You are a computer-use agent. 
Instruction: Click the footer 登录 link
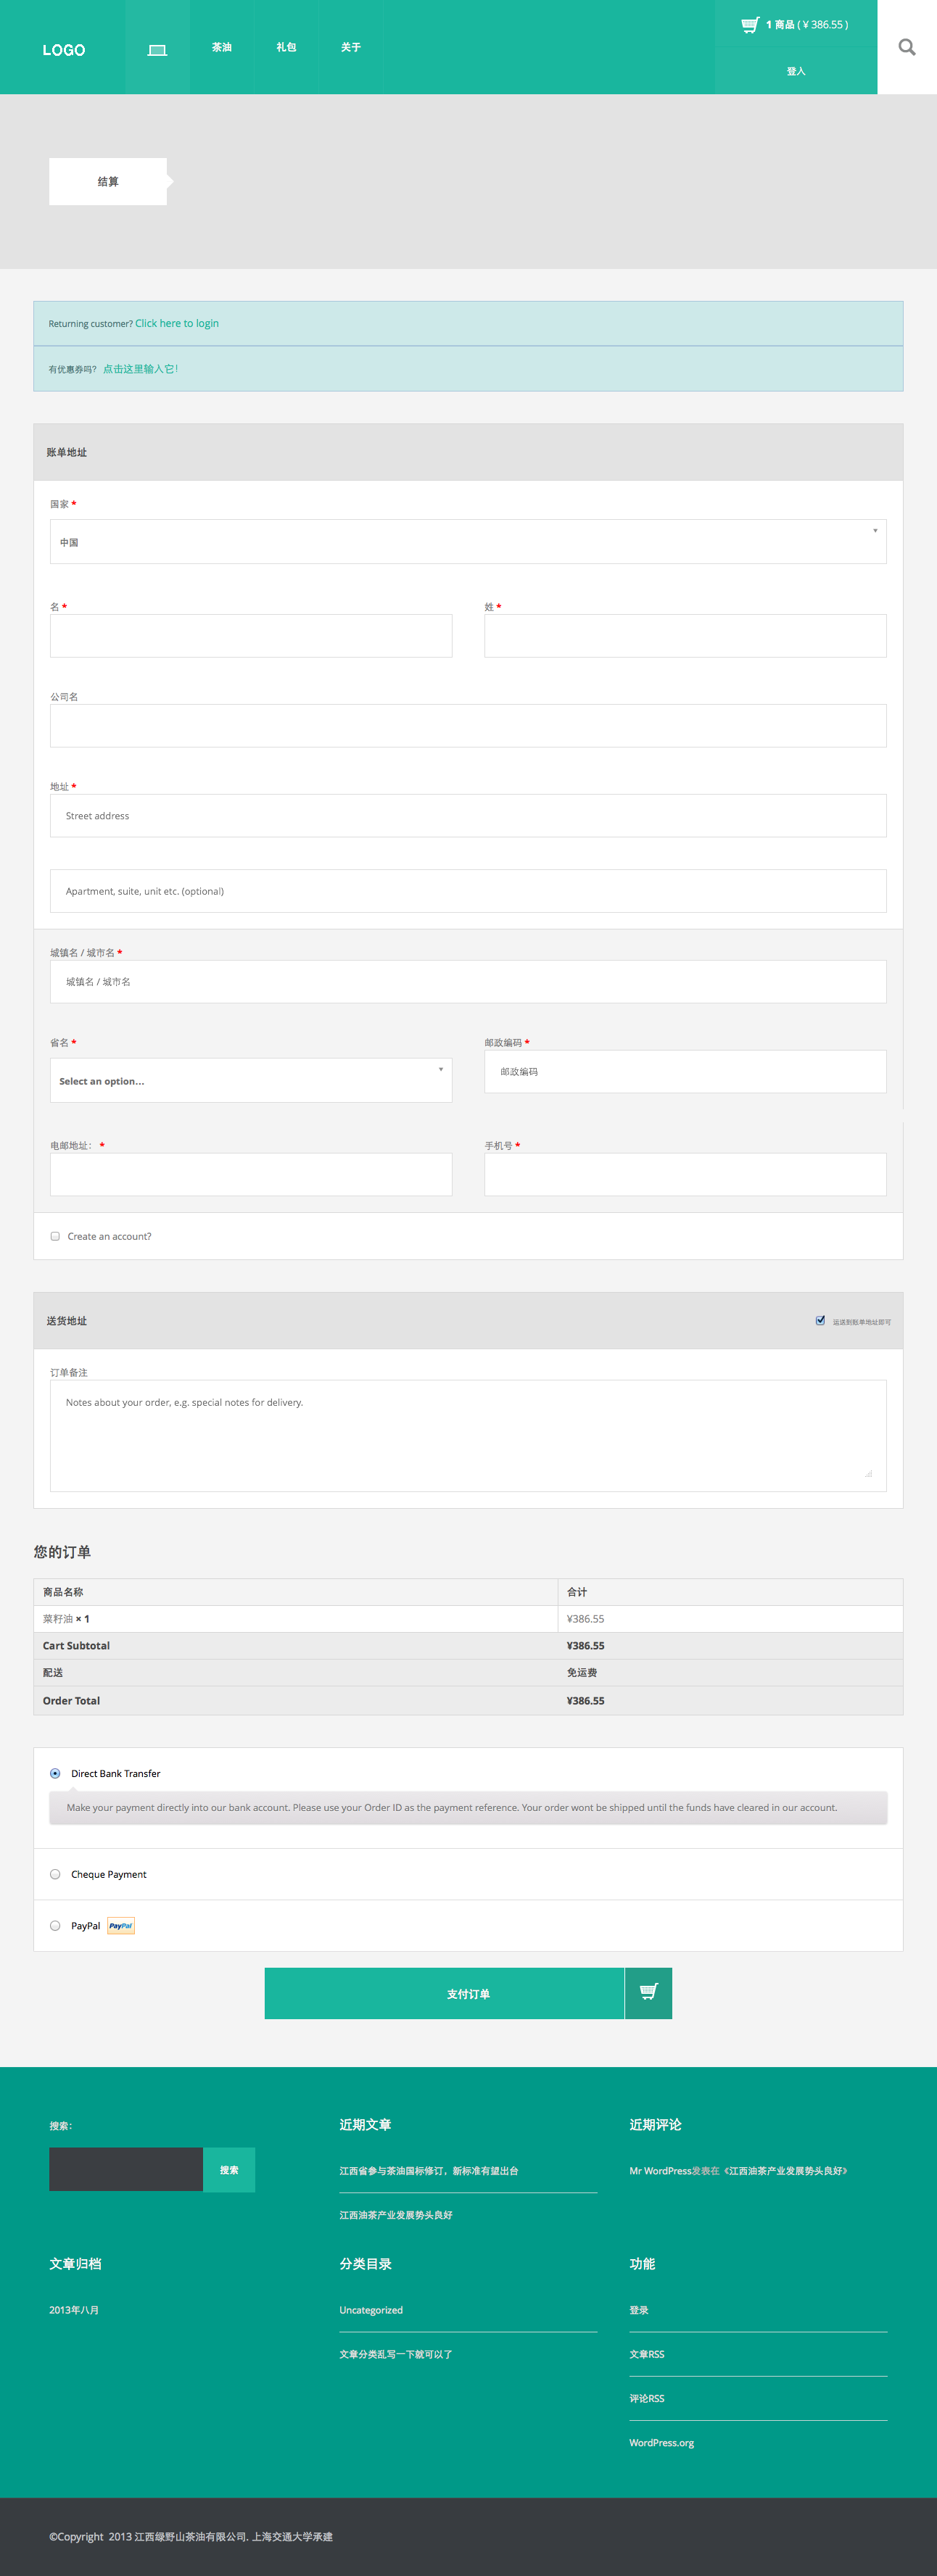point(638,2310)
